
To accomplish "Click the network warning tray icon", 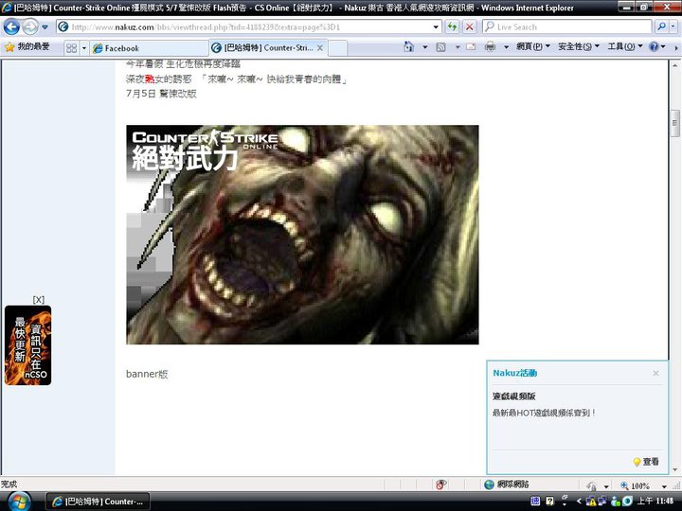I will [x=590, y=501].
